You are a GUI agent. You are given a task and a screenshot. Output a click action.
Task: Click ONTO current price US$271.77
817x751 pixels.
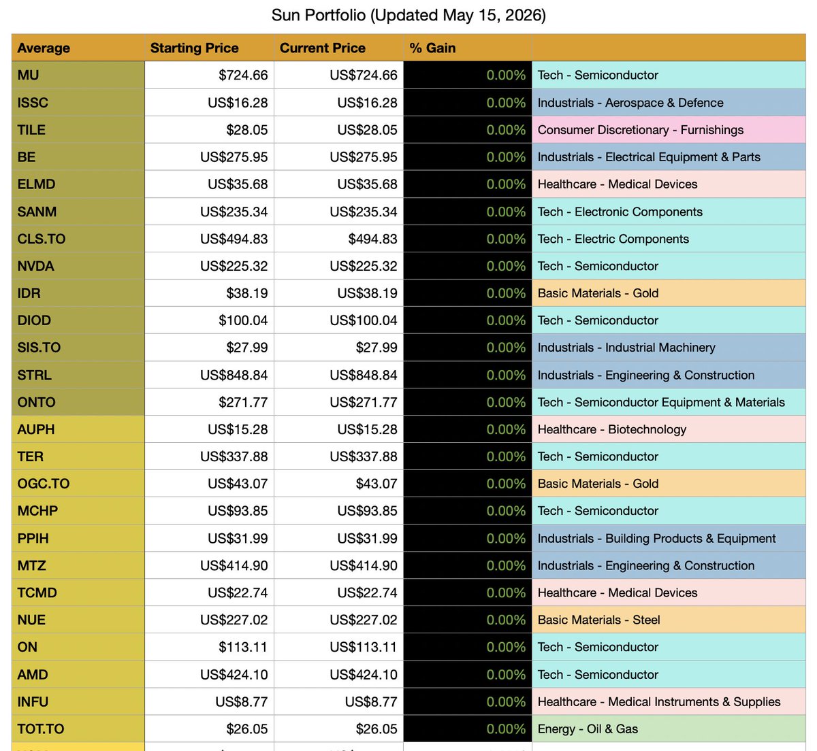tap(338, 402)
